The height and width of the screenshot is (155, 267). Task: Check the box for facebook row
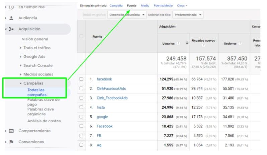coord(81,79)
